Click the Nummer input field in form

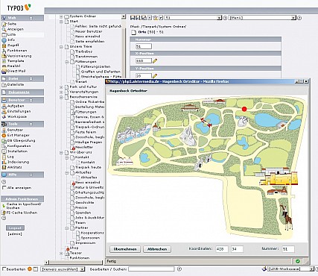[x=144, y=46]
